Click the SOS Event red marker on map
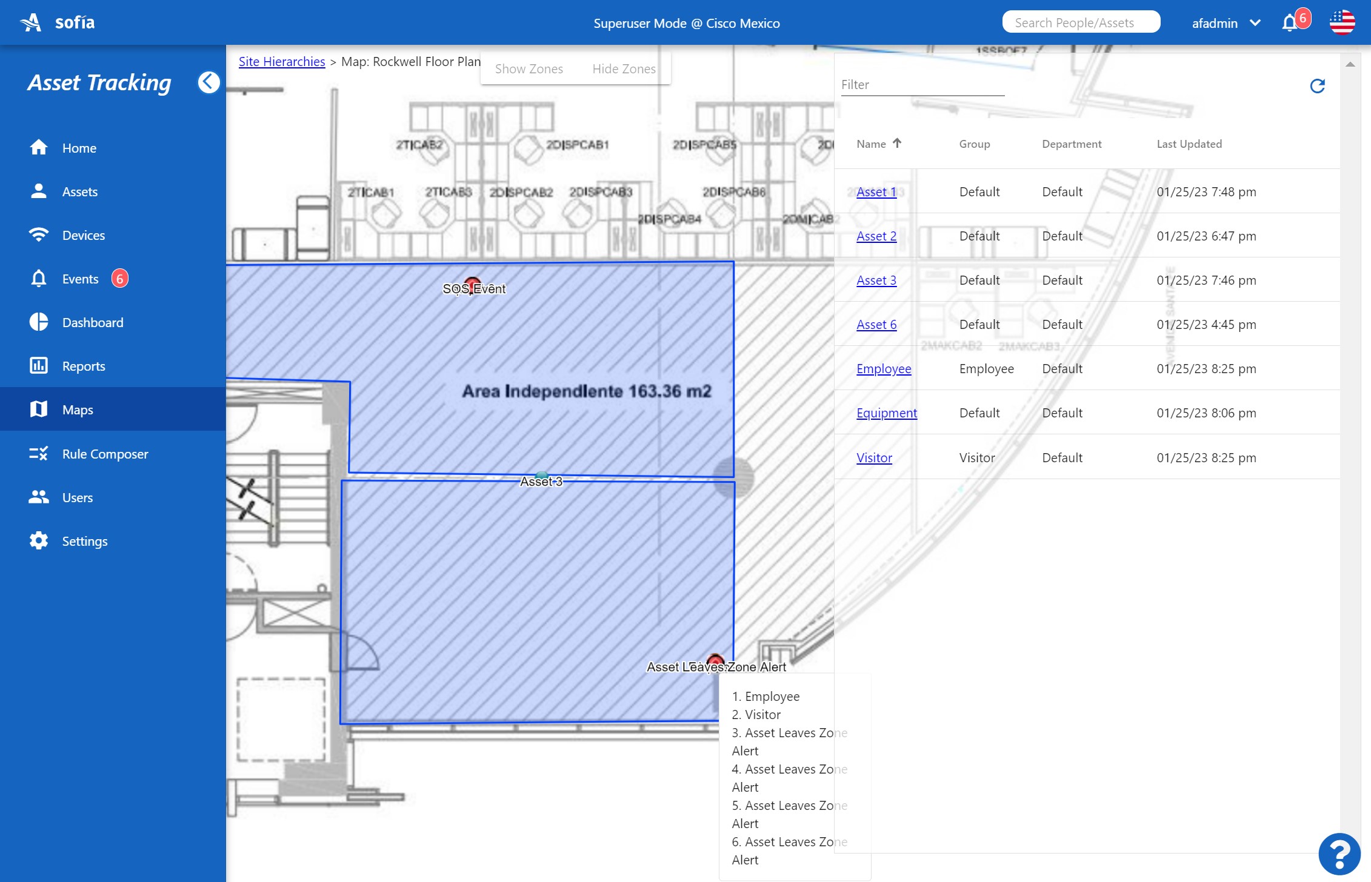 [x=472, y=283]
